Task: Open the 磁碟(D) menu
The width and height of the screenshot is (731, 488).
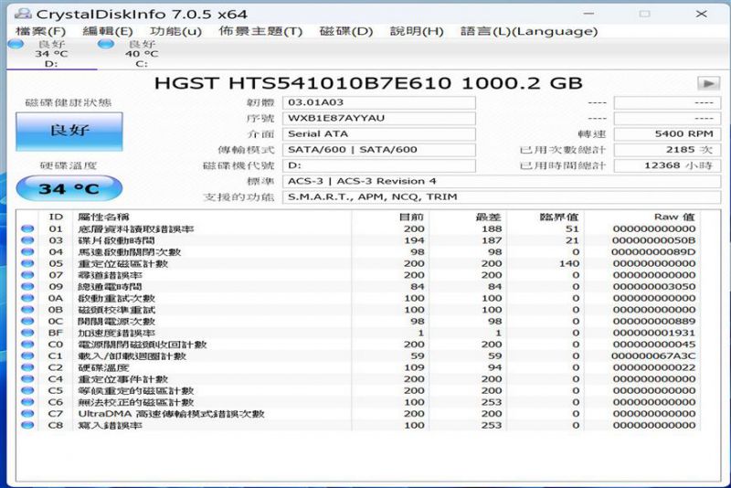Action: [346, 31]
